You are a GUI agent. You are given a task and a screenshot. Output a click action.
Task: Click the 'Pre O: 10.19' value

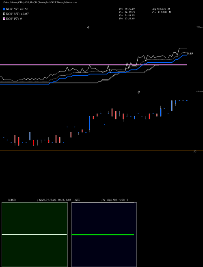[x=127, y=9]
